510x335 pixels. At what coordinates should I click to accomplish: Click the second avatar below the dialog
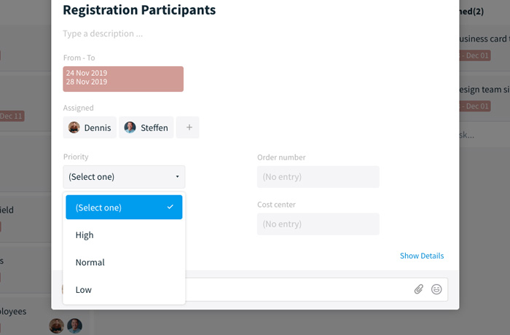[x=74, y=326]
